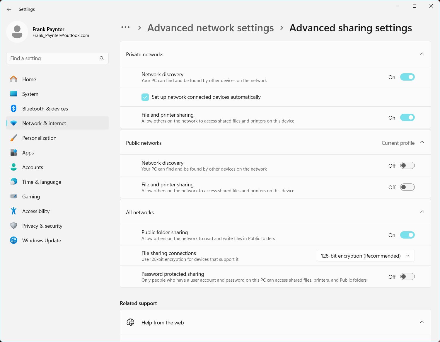Image resolution: width=440 pixels, height=342 pixels.
Task: Disable Private networks Network discovery toggle
Action: coord(407,77)
